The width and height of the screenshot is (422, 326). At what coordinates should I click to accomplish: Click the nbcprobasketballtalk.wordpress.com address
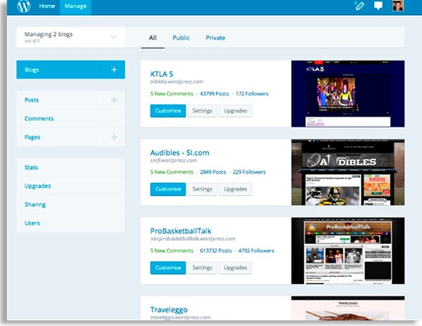click(x=193, y=239)
